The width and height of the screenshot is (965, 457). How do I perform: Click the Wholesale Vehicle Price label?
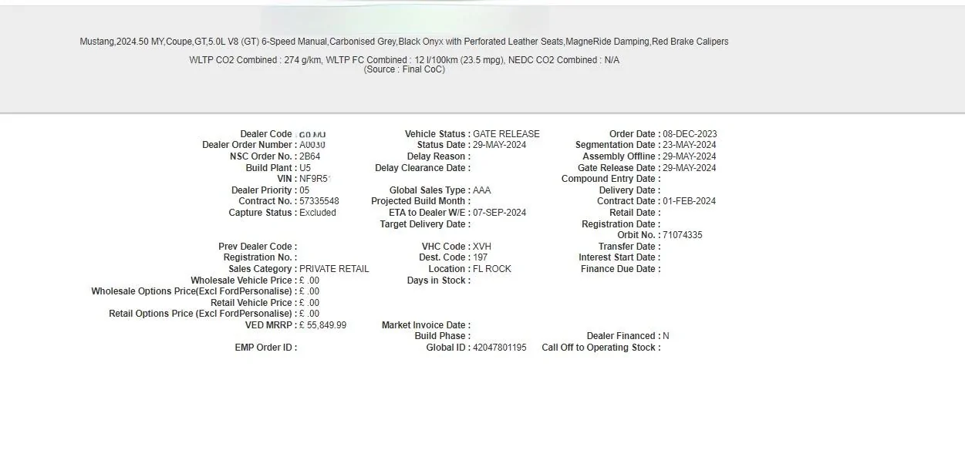[244, 281]
